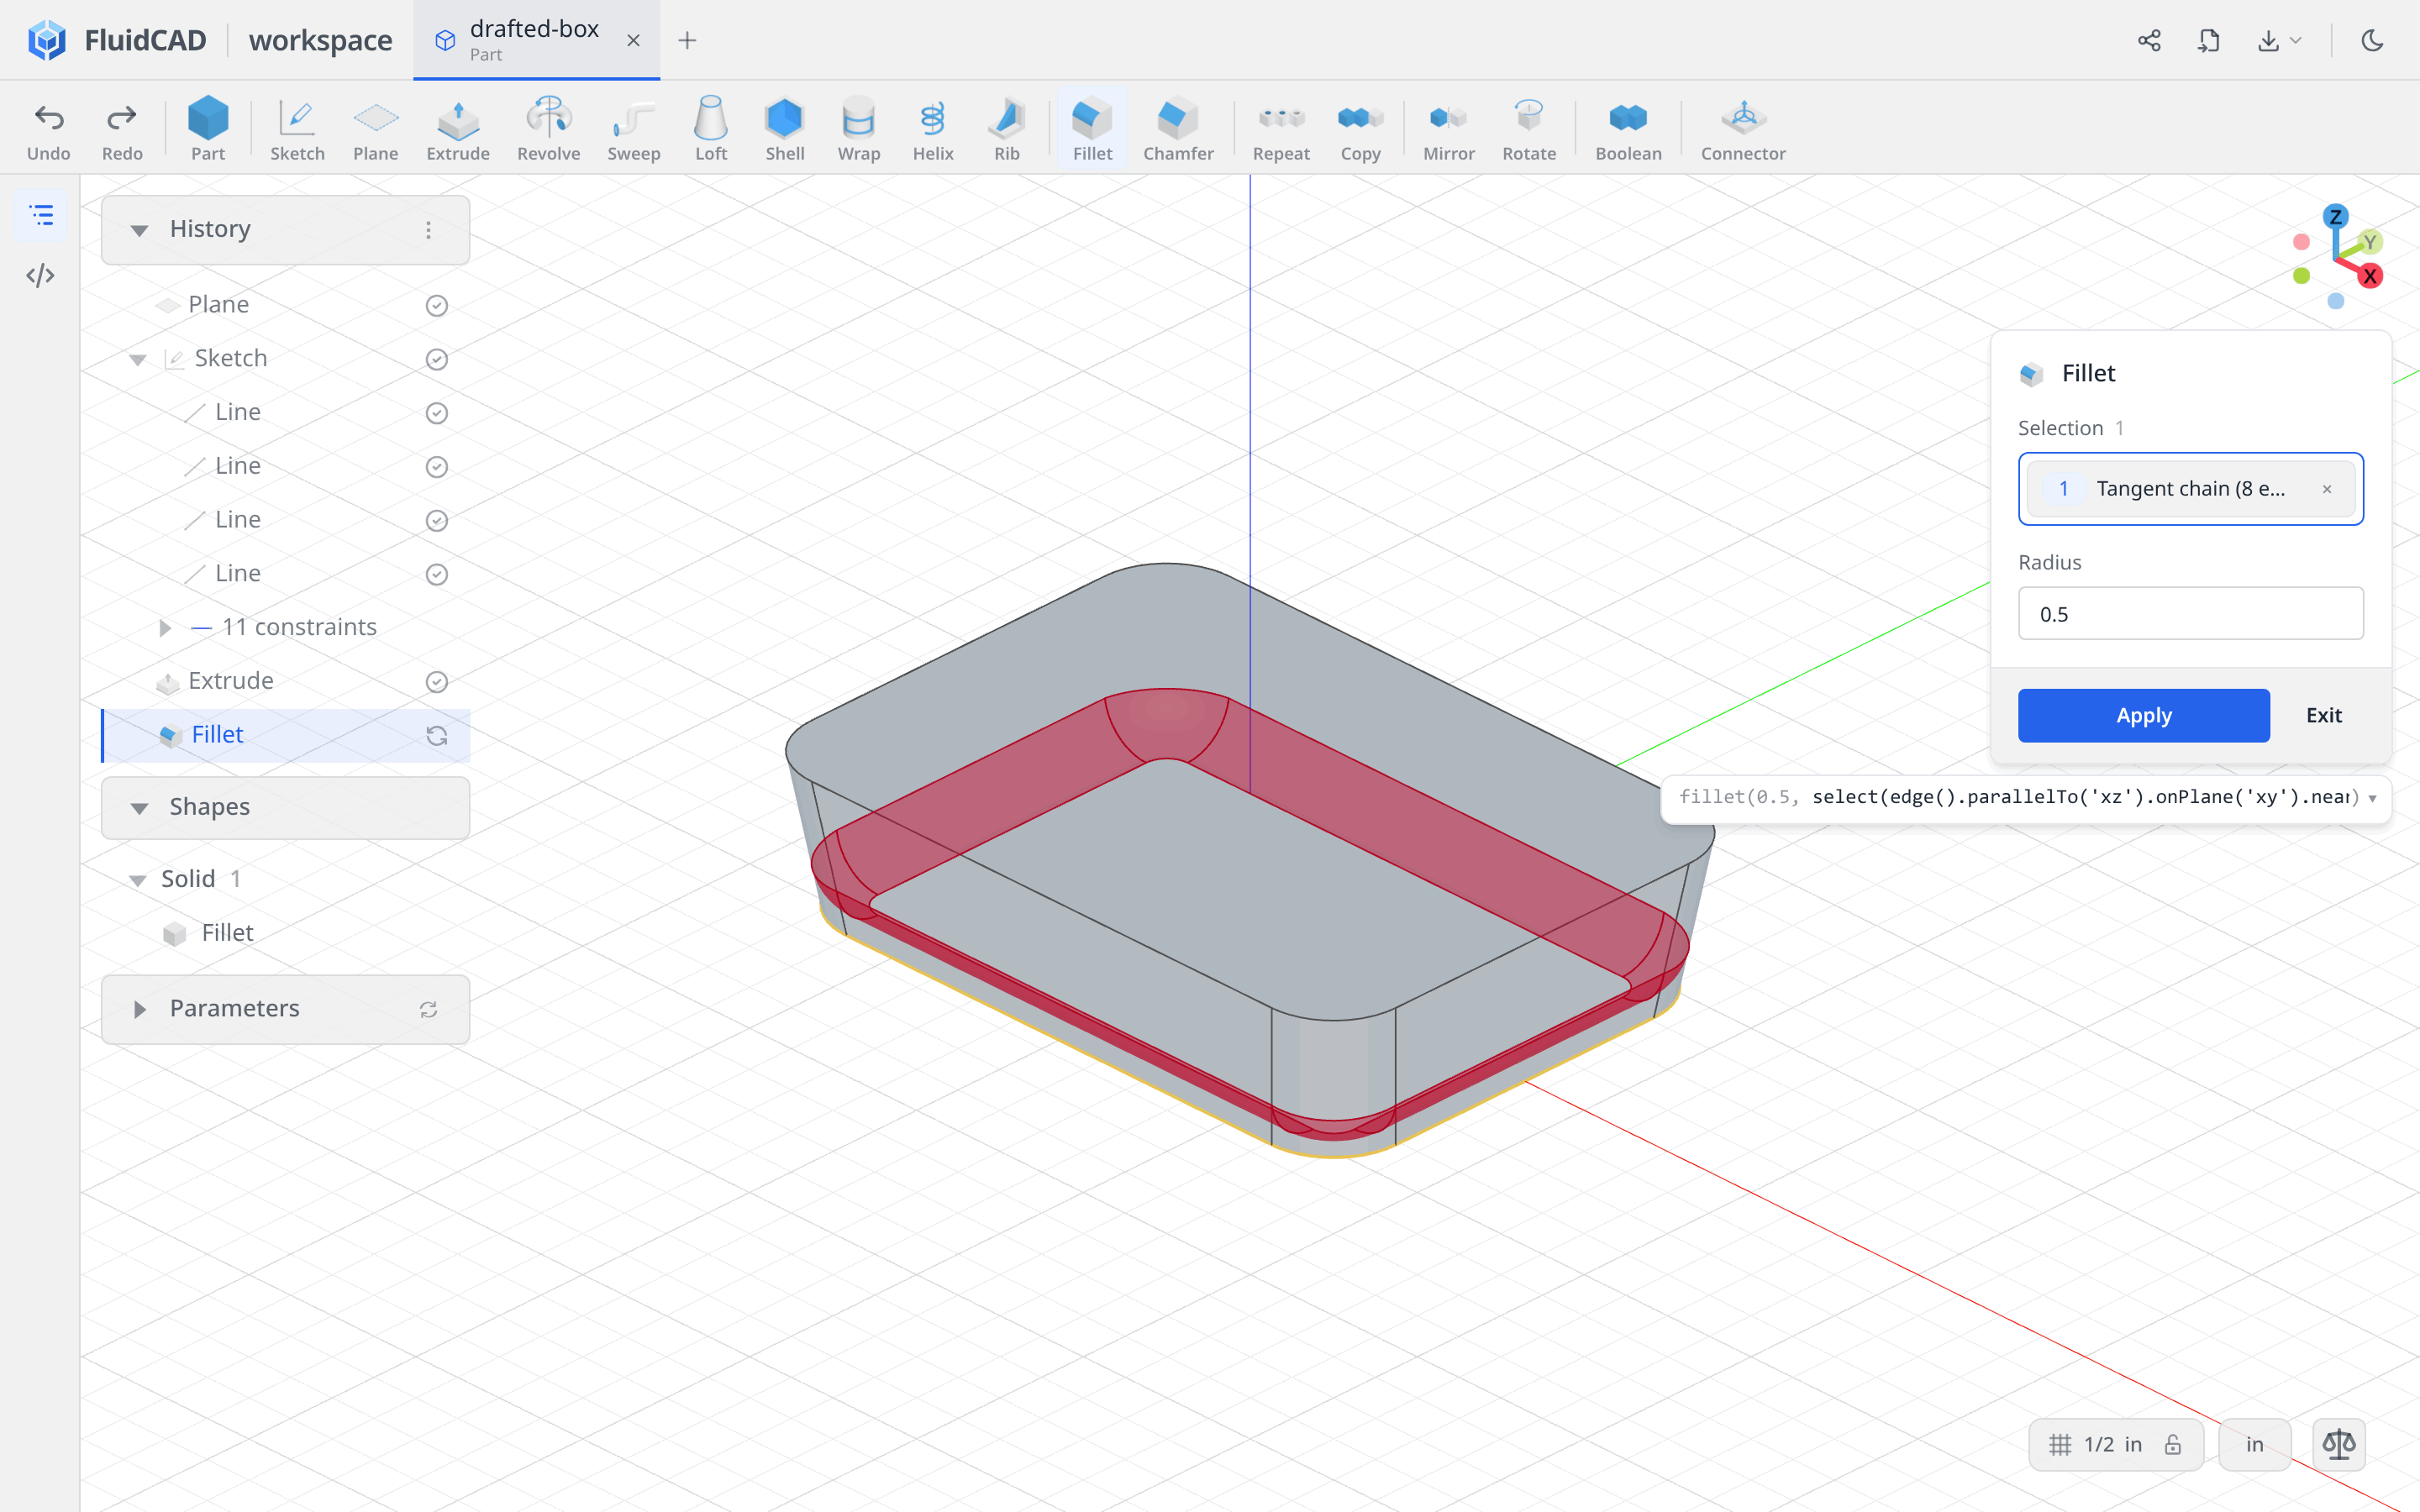Click the Apply button
This screenshot has width=2420, height=1512.
coord(2143,715)
